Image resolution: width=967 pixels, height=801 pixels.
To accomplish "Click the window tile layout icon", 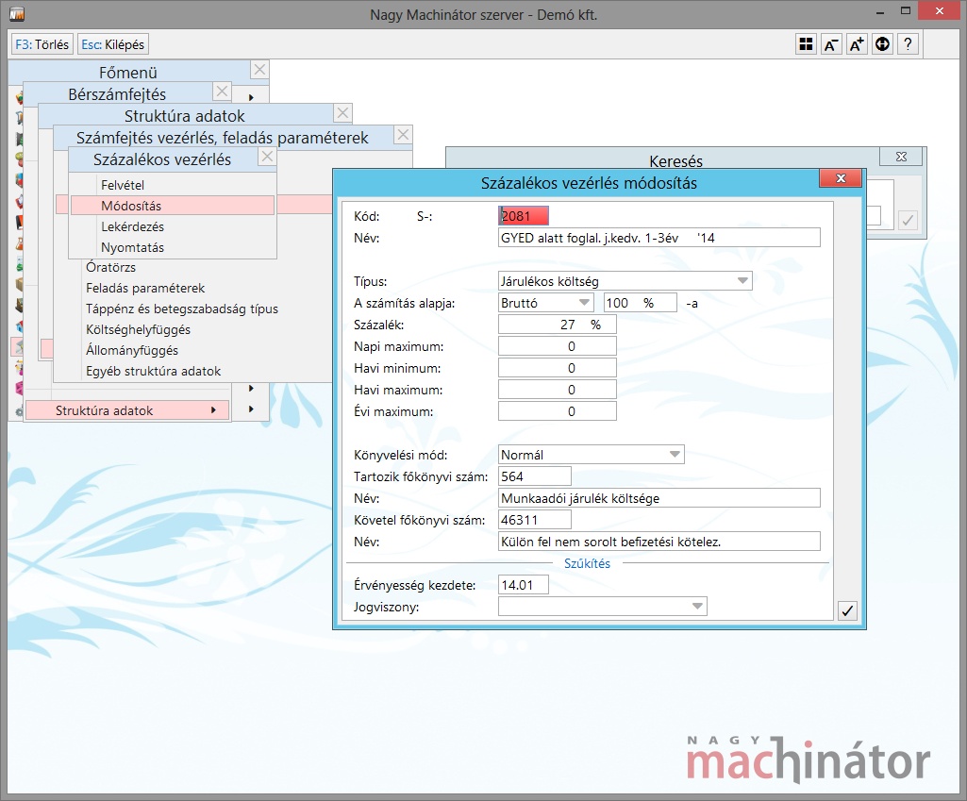I will click(806, 44).
